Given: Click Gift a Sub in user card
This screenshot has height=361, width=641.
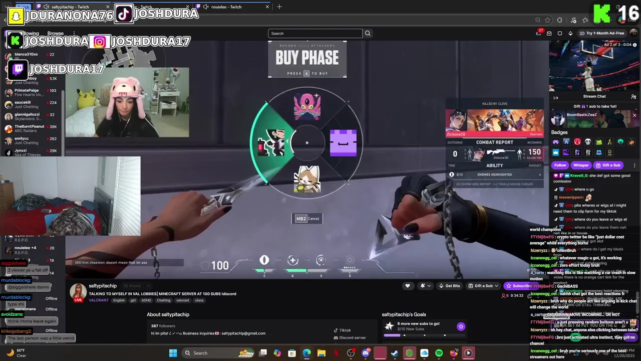Looking at the screenshot, I should (608, 165).
